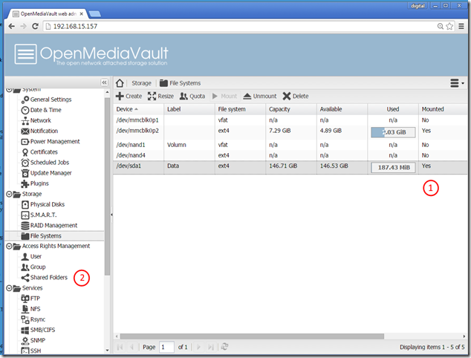Open the Date & Time settings
This screenshot has width=471, height=358.
(41, 110)
